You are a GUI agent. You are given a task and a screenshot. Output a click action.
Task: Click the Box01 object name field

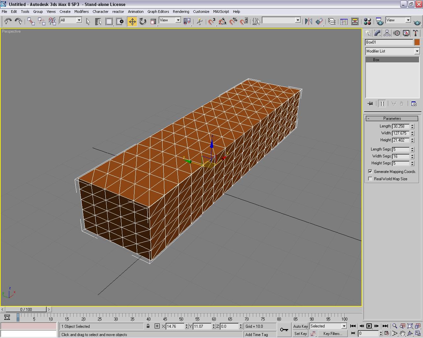pyautogui.click(x=389, y=42)
